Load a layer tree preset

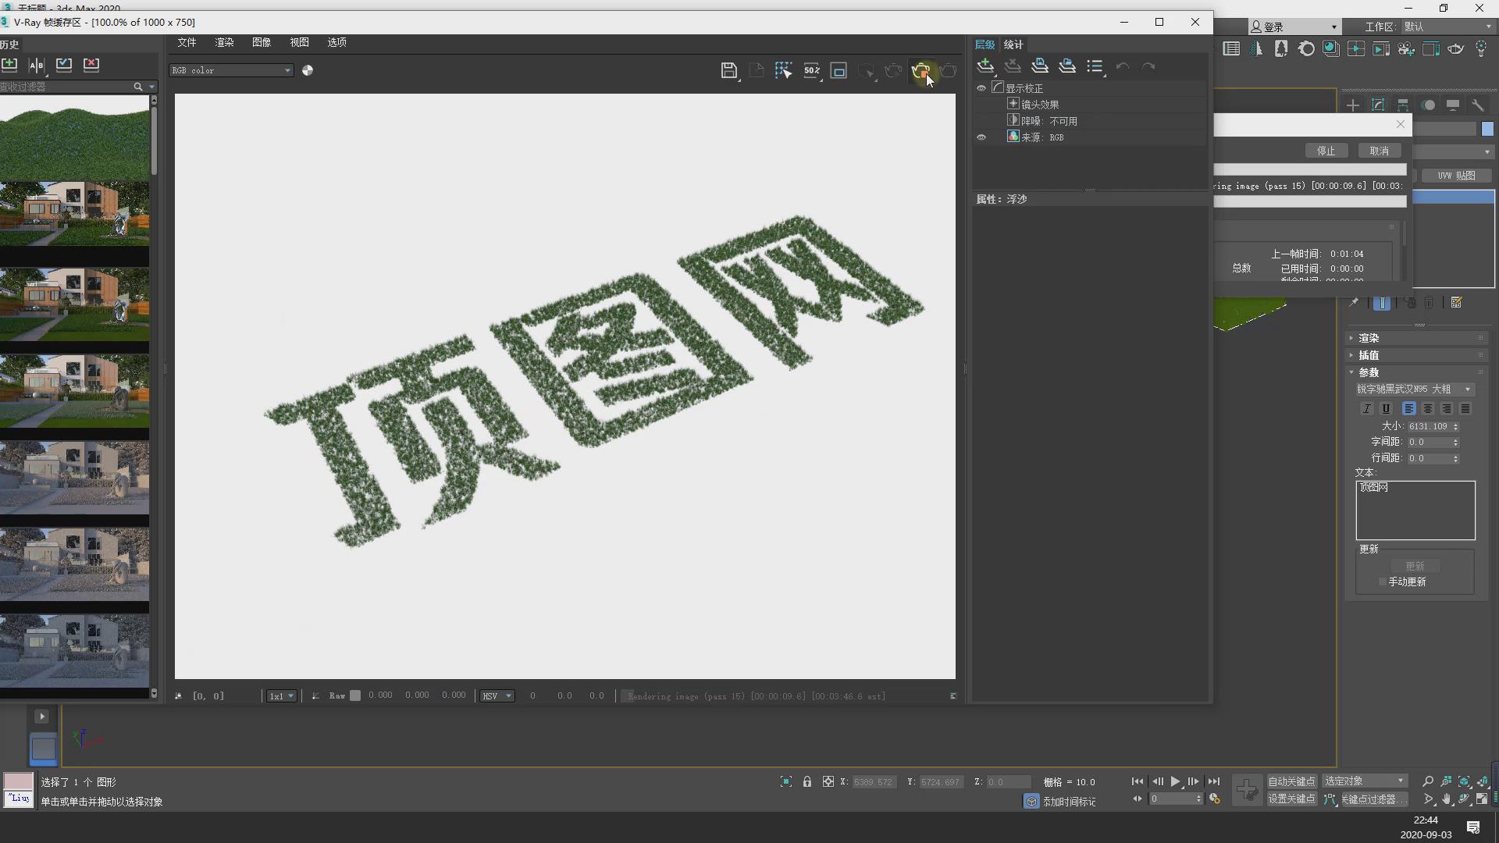click(x=1067, y=66)
